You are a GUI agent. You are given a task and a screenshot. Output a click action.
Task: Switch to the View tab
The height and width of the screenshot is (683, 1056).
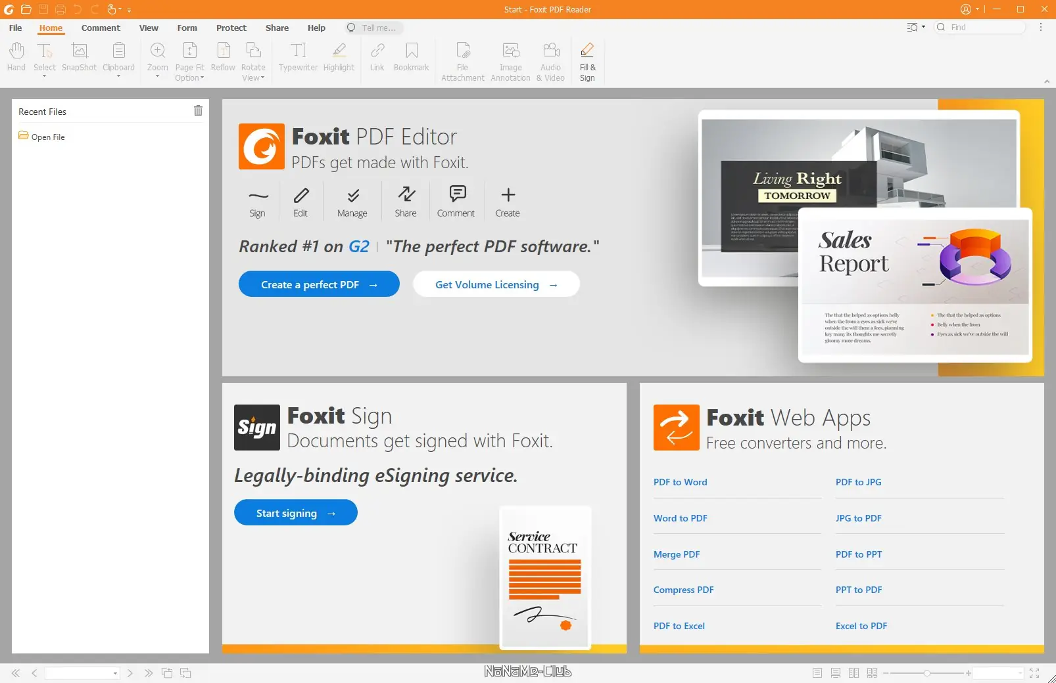(149, 28)
